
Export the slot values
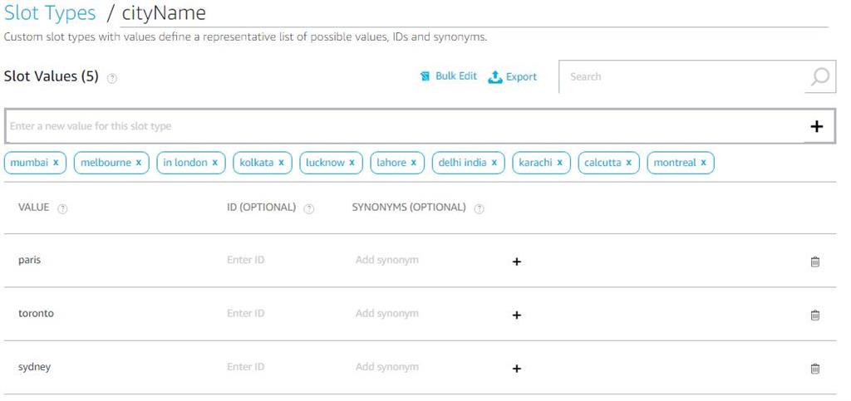click(x=513, y=76)
